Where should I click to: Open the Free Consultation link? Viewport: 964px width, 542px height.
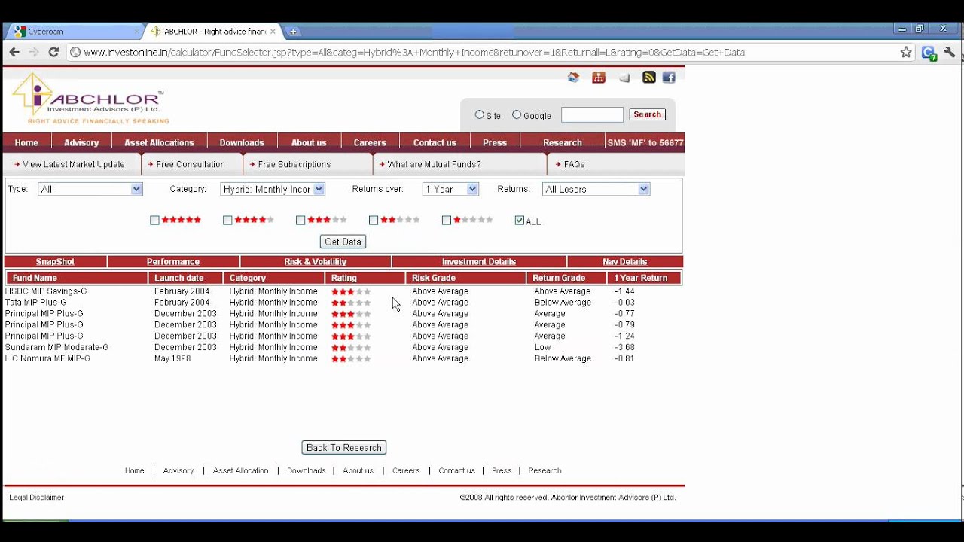click(191, 164)
